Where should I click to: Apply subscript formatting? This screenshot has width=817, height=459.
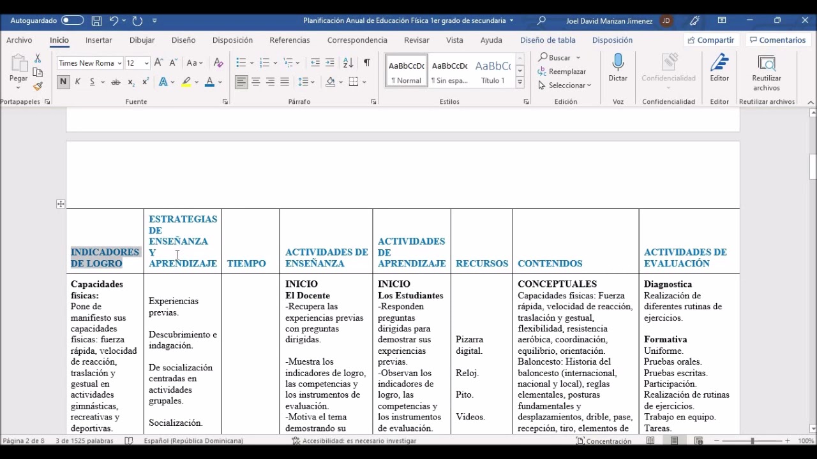pos(130,82)
